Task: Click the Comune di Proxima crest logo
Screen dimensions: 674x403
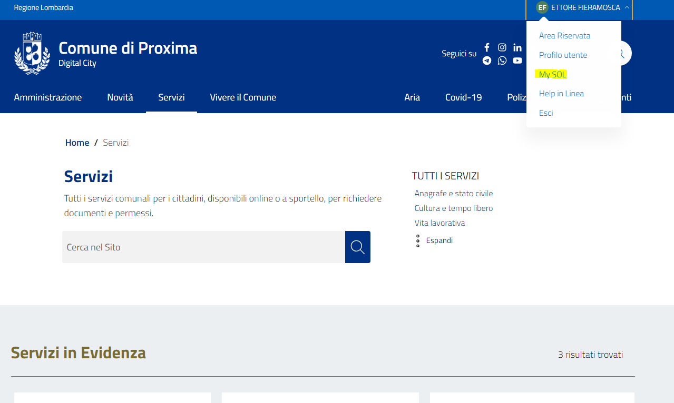Action: pyautogui.click(x=32, y=53)
